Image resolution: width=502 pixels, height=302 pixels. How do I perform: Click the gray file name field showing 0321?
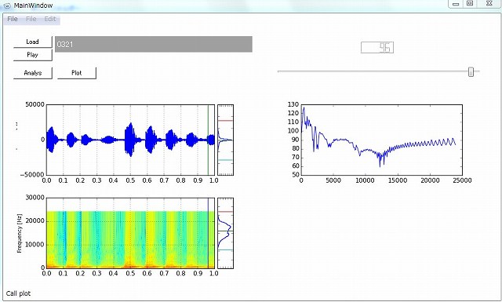[x=154, y=44]
